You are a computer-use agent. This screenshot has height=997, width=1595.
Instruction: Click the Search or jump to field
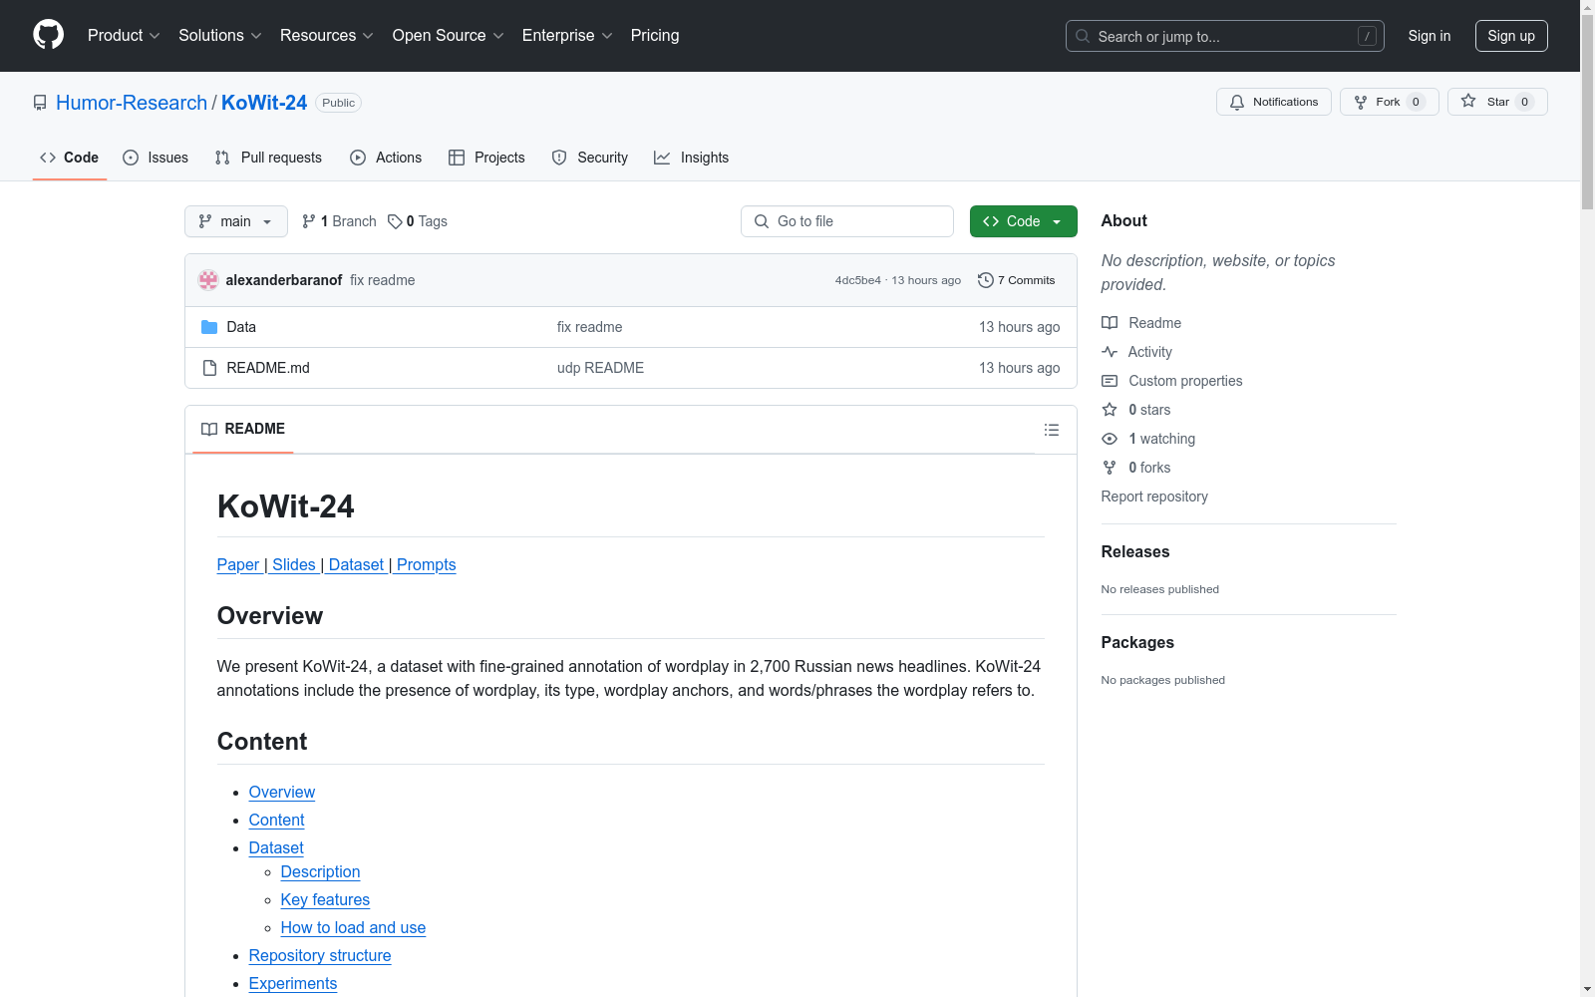click(1225, 36)
